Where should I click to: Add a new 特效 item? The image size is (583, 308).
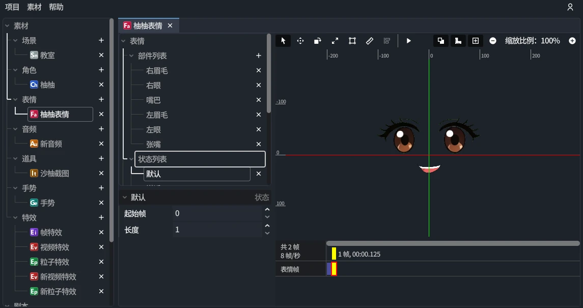pyautogui.click(x=101, y=217)
